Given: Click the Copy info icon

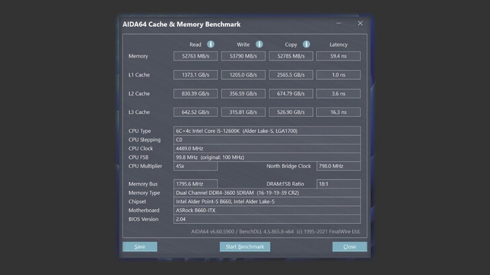Looking at the screenshot, I should tap(306, 44).
